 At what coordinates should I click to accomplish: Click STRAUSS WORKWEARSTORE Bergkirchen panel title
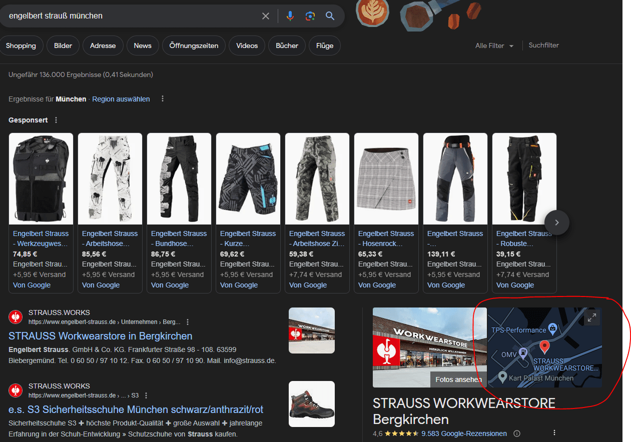coord(464,411)
